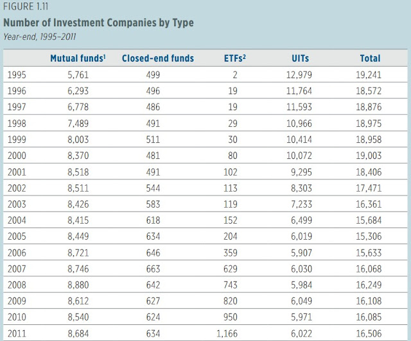Select the 2002 year row label

[x=17, y=188]
